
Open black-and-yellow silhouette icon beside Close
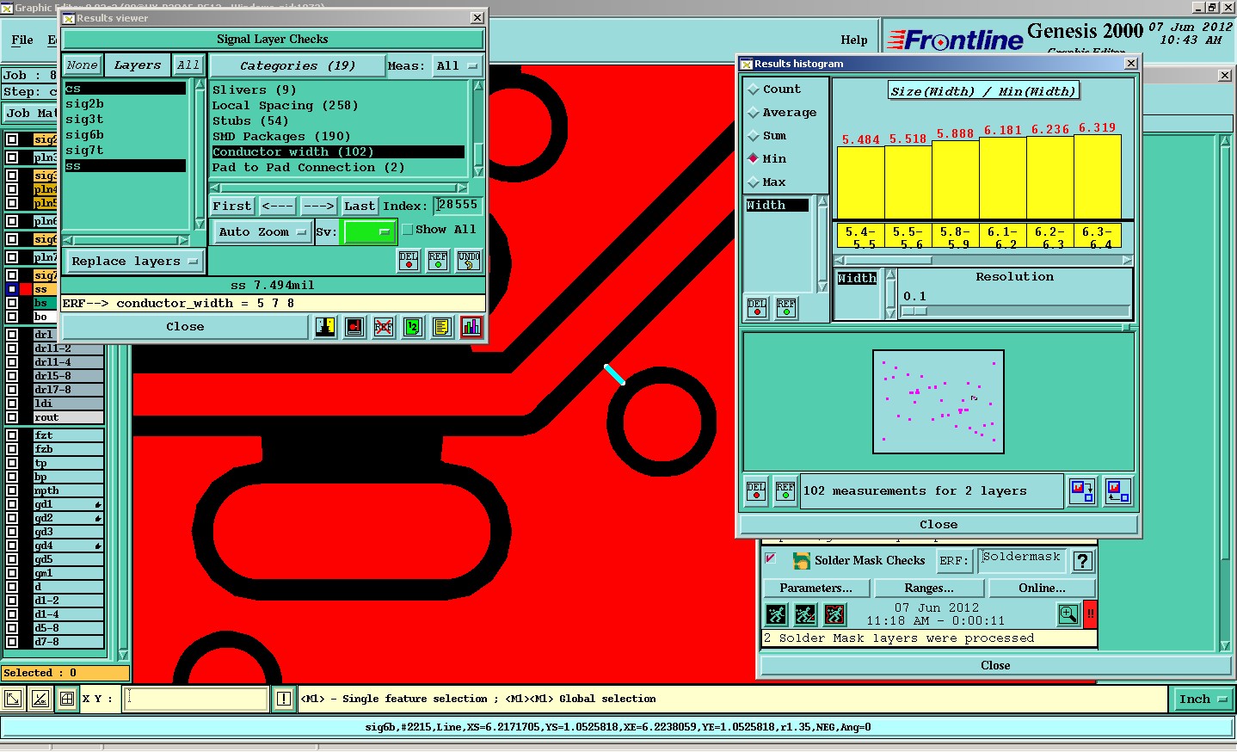pos(325,327)
